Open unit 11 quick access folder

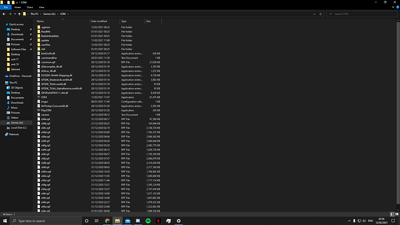[14, 59]
